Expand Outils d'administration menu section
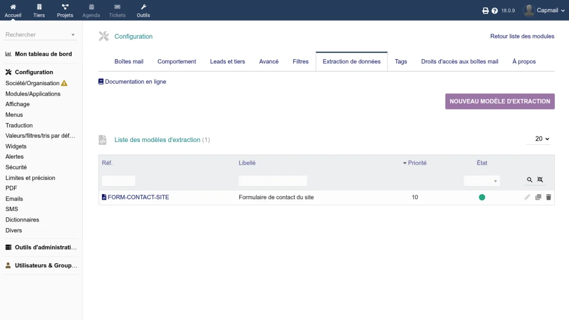 coord(41,248)
